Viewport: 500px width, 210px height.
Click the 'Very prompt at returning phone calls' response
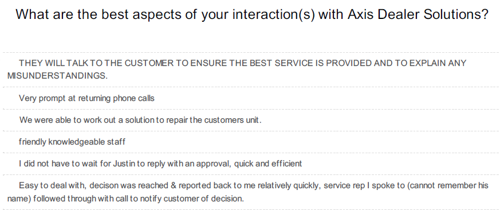[x=86, y=98]
